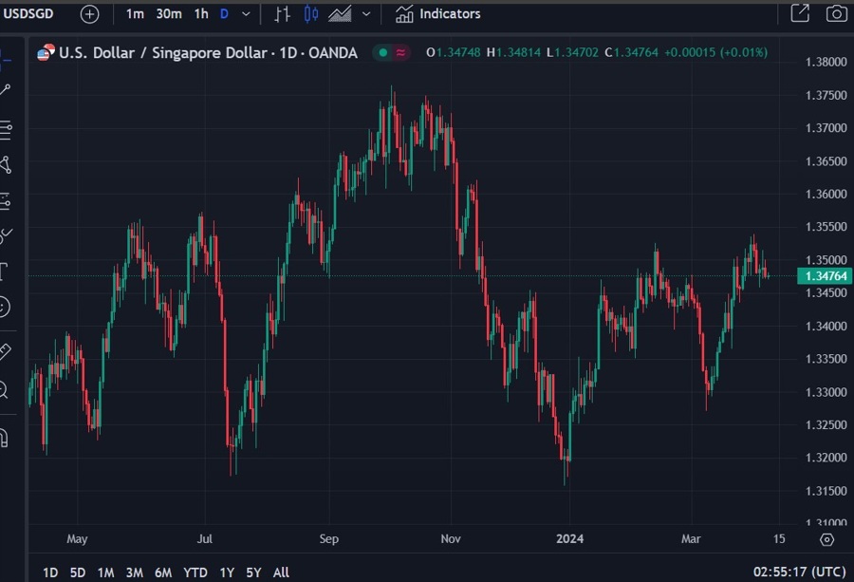Viewport: 854px width, 582px height.
Task: Click the Nov time axis label
Action: coord(451,539)
